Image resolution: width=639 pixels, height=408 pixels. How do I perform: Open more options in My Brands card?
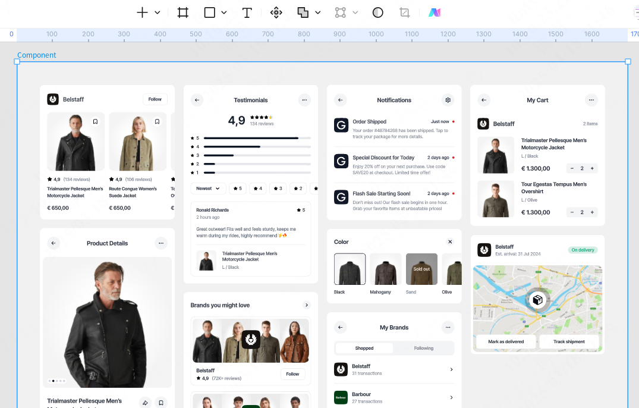(448, 327)
